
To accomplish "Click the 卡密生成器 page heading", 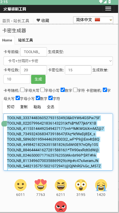I will [x=14, y=30].
